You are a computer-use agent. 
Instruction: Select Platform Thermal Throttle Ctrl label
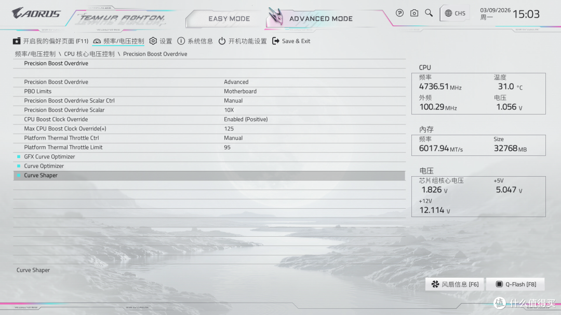click(x=61, y=138)
